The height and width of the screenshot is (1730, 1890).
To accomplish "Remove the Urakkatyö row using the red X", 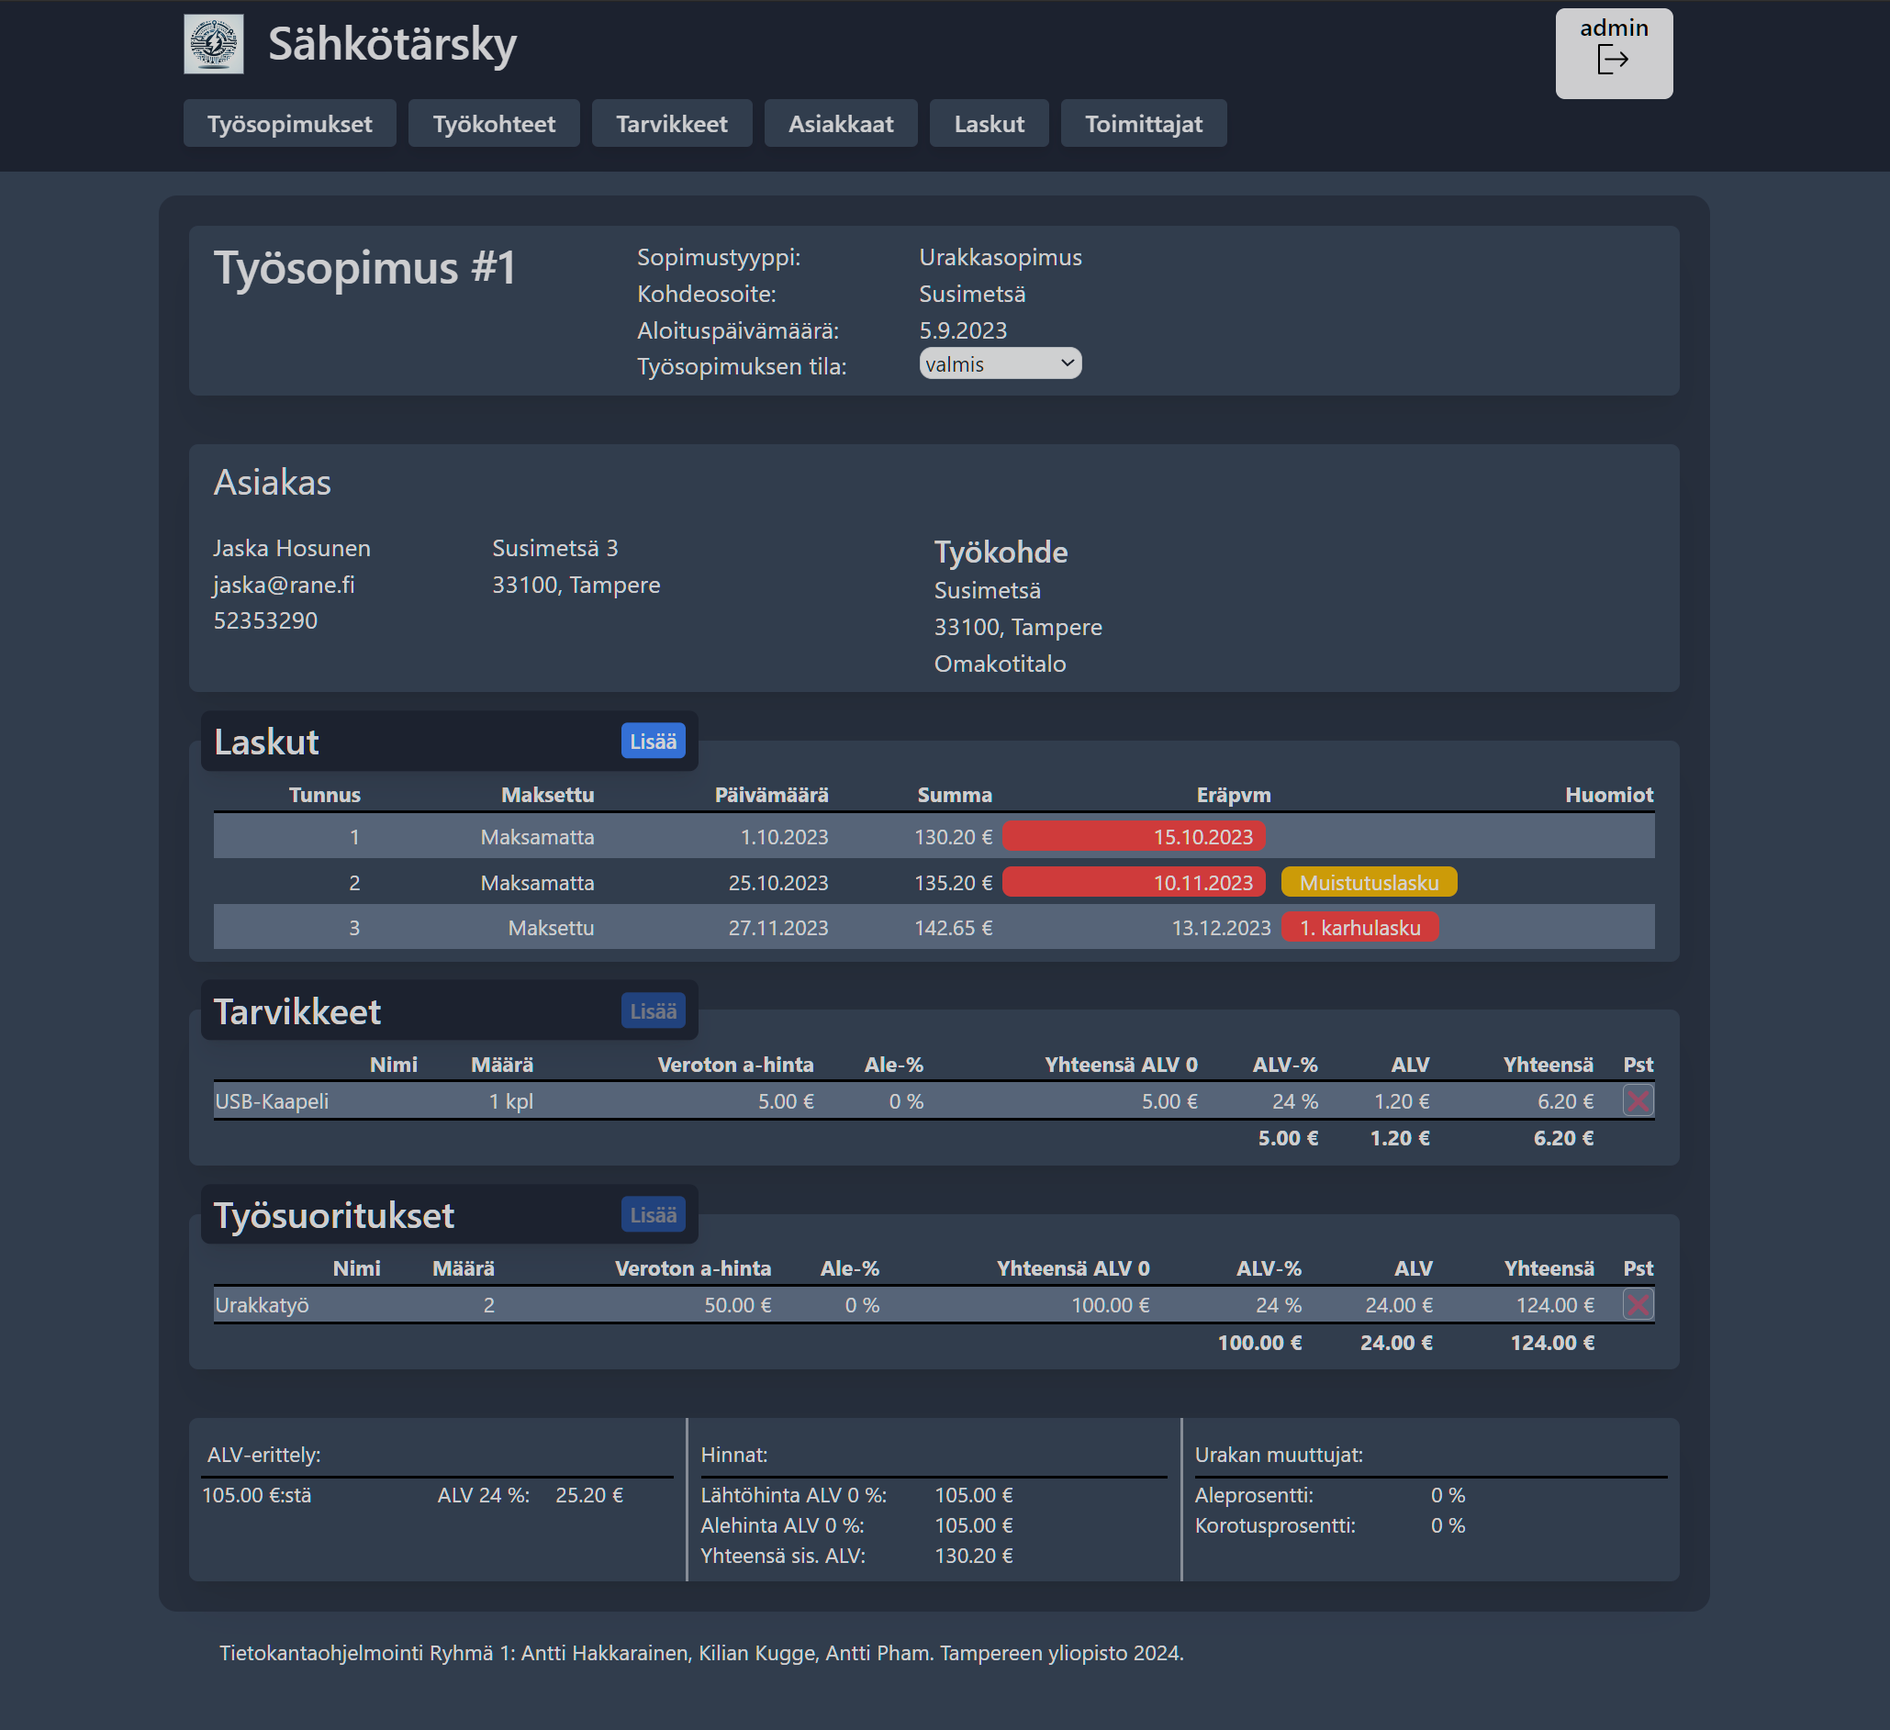I will click(x=1638, y=1303).
